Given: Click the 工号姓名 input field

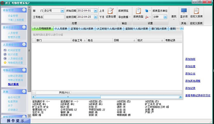Looking at the screenshot, I should point(54,17).
